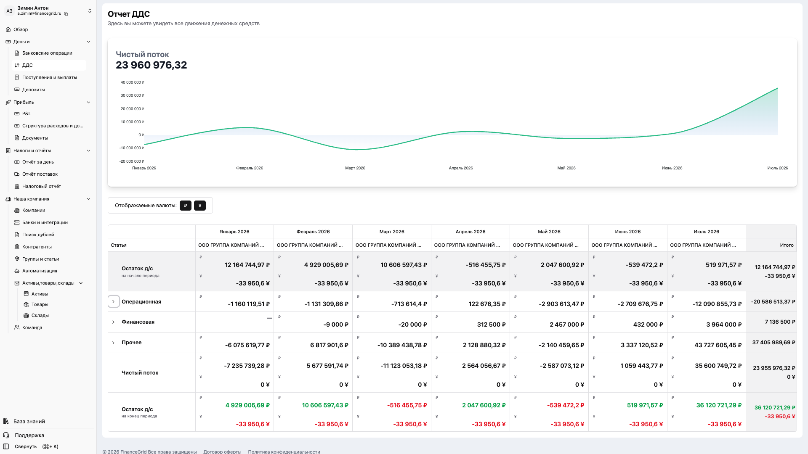
Task: Open the Политика конфиденциальности link
Action: pos(284,451)
